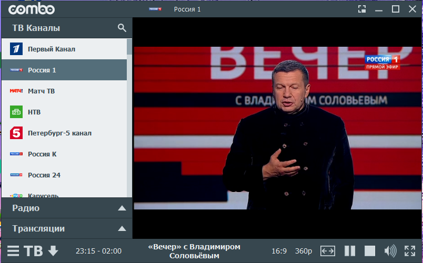Click the combo logo
The height and width of the screenshot is (263, 423).
pos(32,9)
